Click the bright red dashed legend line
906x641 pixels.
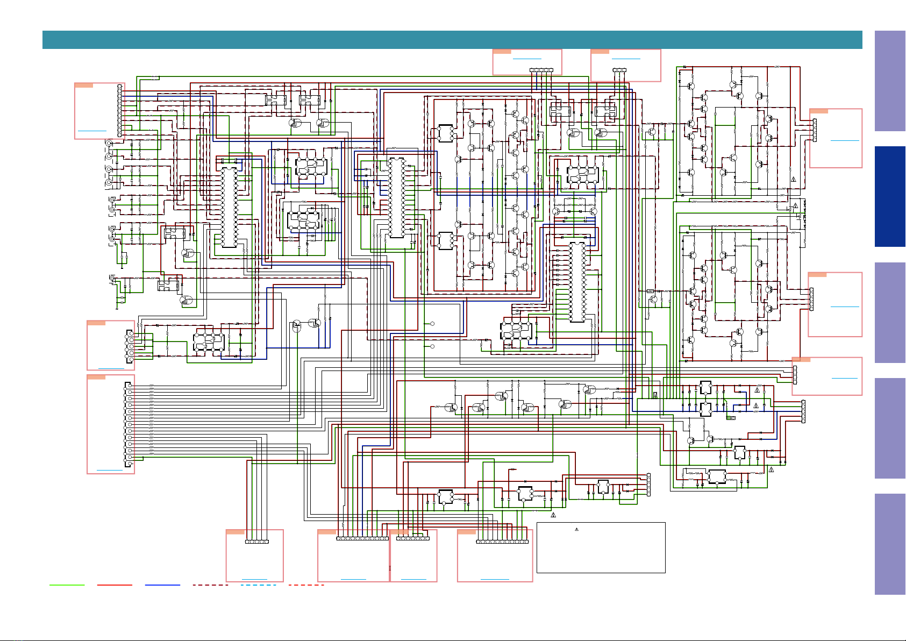(306, 585)
